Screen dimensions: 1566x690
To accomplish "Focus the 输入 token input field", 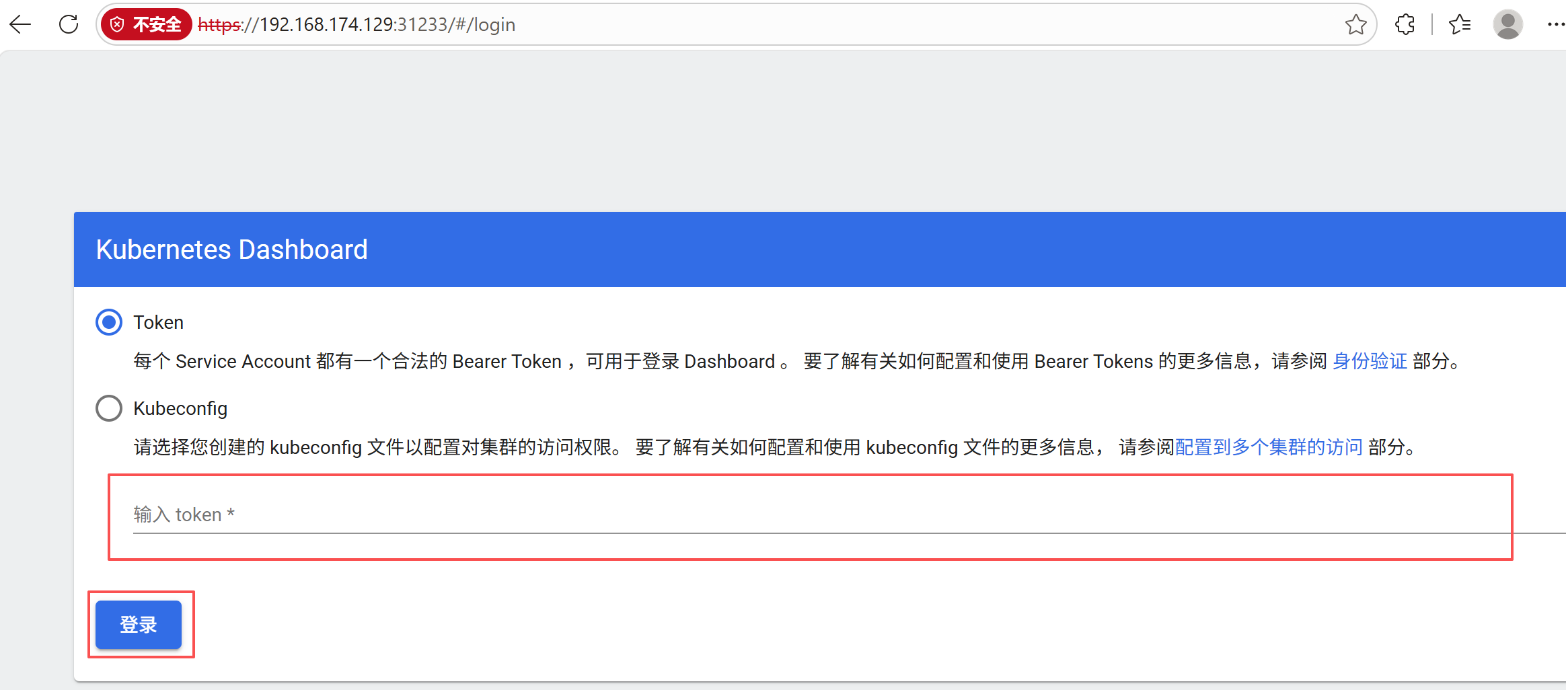I will click(x=850, y=515).
